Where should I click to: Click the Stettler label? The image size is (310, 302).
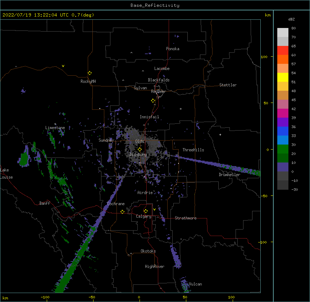pyautogui.click(x=228, y=85)
